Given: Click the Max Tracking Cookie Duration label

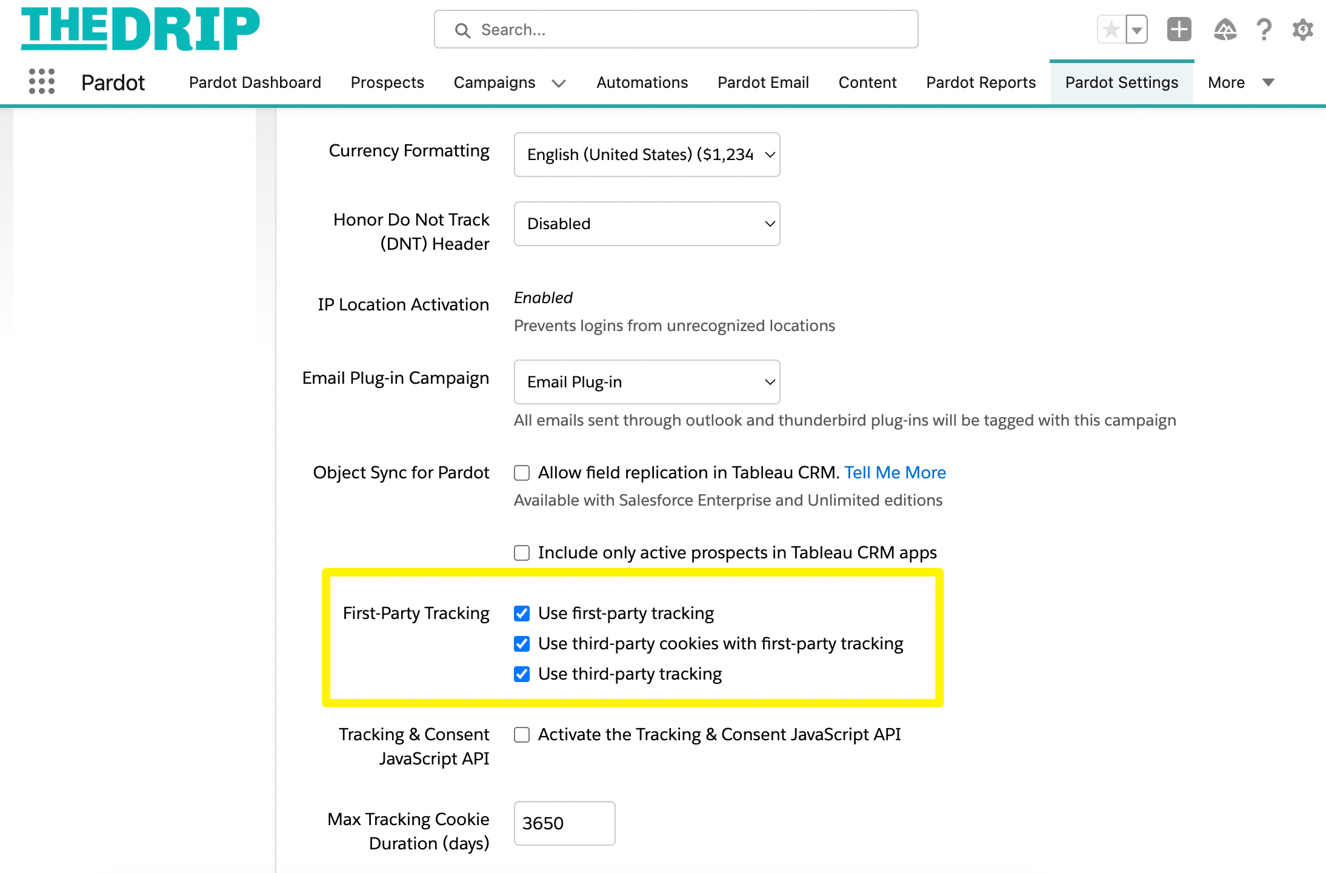Looking at the screenshot, I should [408, 831].
